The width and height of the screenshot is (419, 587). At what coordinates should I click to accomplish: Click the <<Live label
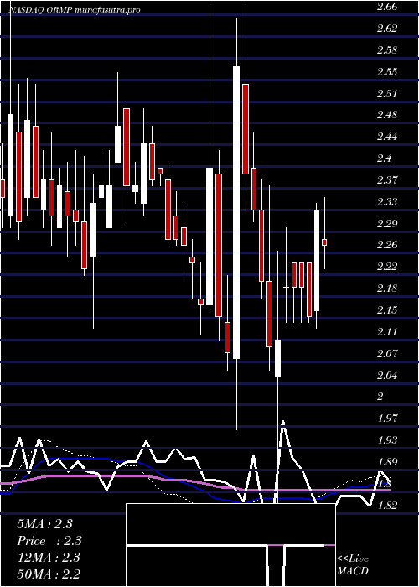(x=353, y=559)
